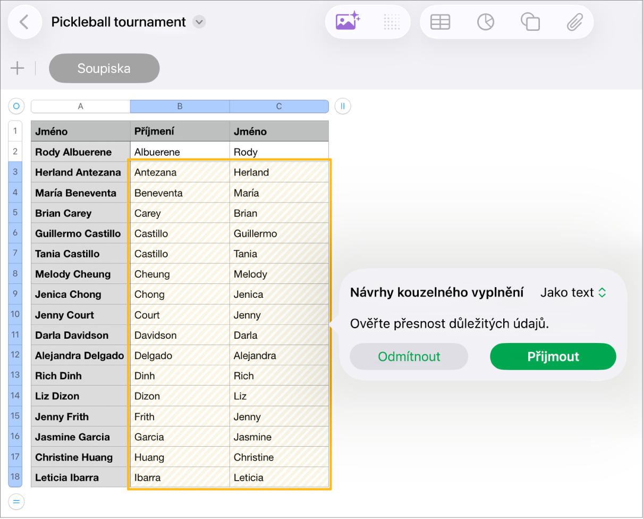Select the Guillermo Castillo cell
Image resolution: width=643 pixels, height=519 pixels.
point(80,233)
